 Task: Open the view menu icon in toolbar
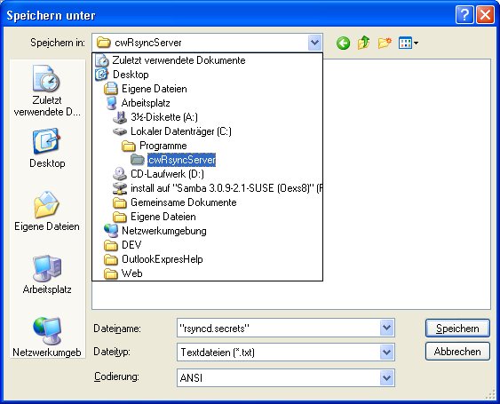409,43
